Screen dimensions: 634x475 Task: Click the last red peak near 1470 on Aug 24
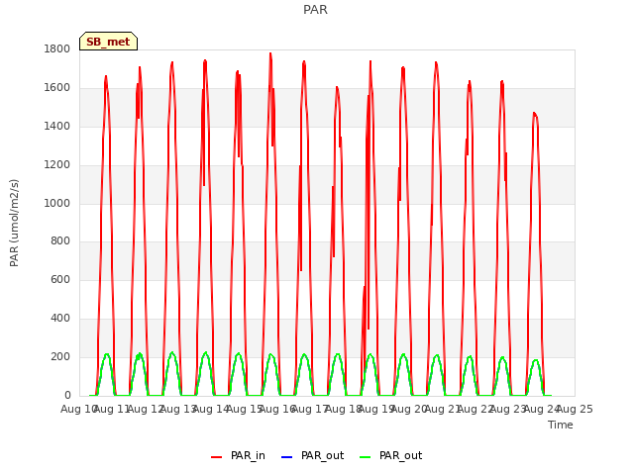point(534,114)
